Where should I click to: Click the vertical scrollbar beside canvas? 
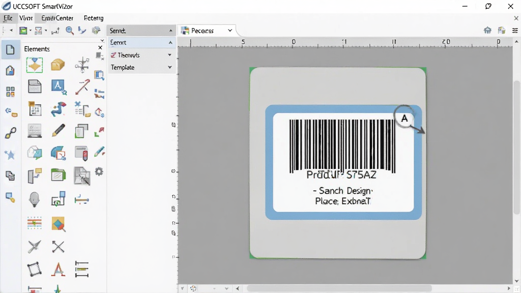[x=516, y=148]
